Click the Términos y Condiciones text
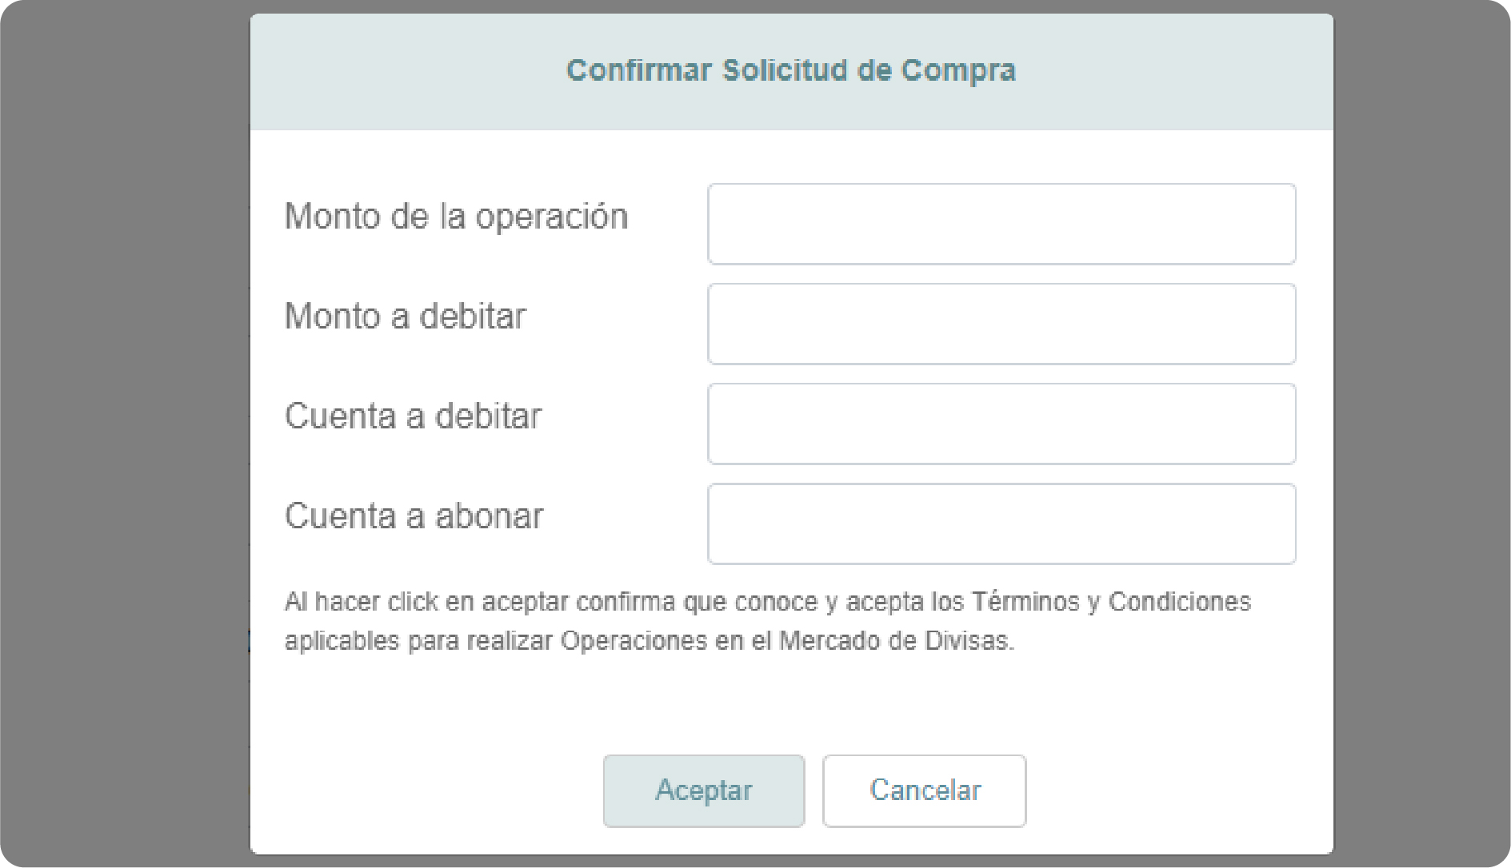Viewport: 1511px width, 868px height. pos(1110,602)
